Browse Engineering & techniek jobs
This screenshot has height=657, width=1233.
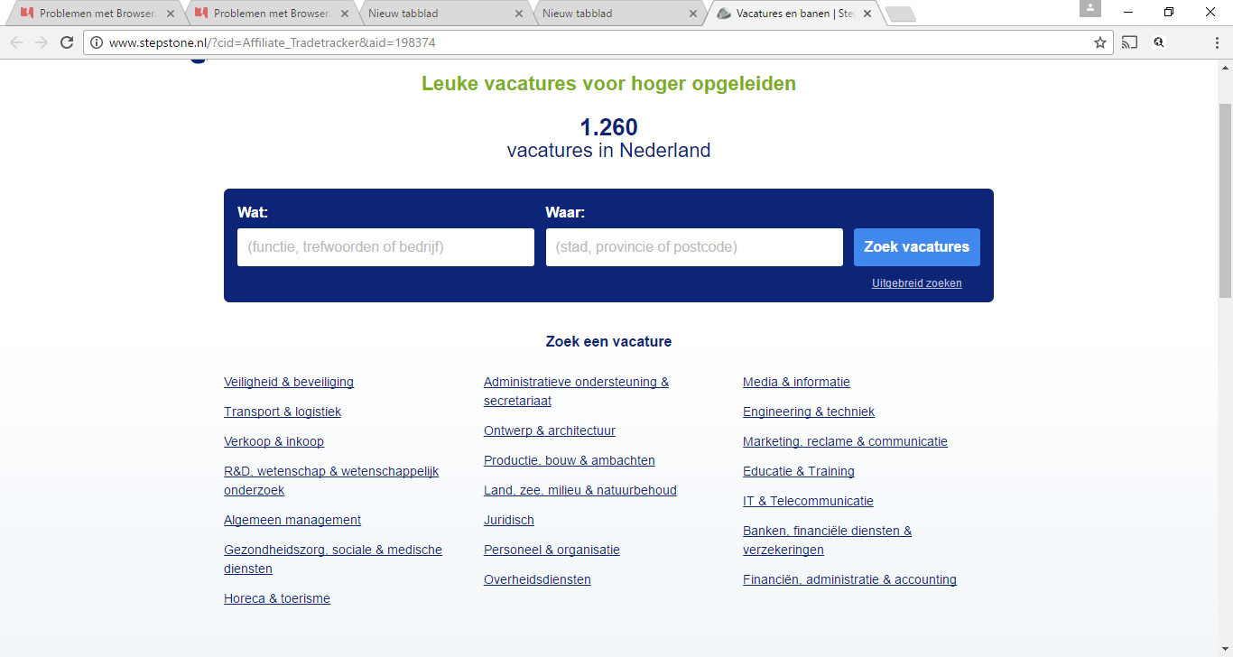click(809, 412)
